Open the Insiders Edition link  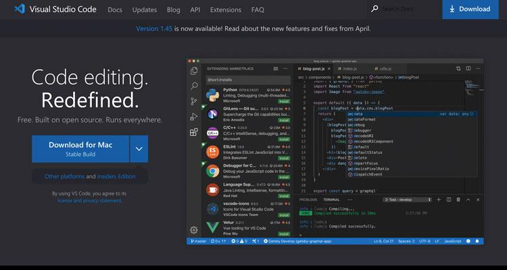[116, 176]
